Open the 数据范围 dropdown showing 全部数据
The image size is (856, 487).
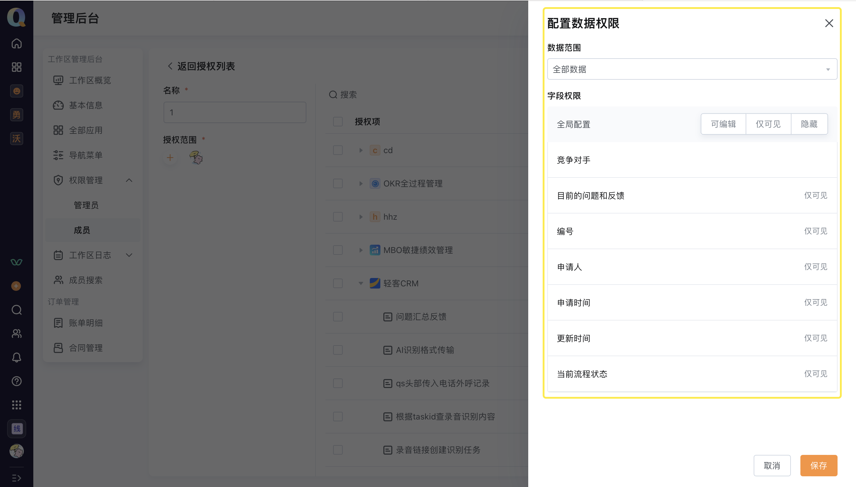692,69
